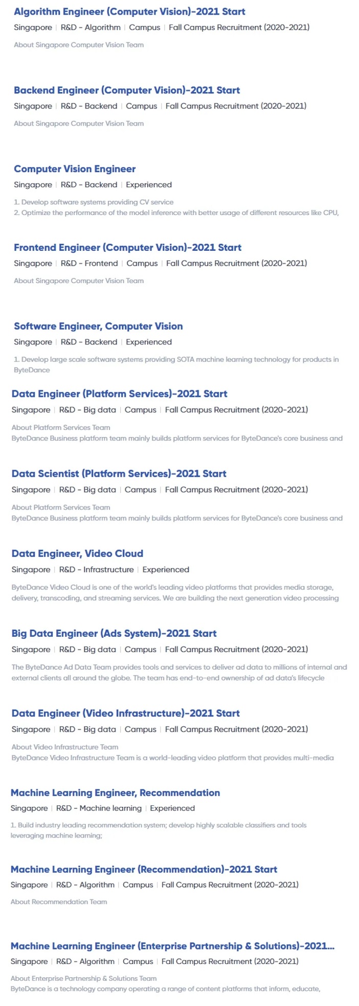Select the Software Engineer, Computer Vision listing
359x1006 pixels.
click(x=98, y=327)
